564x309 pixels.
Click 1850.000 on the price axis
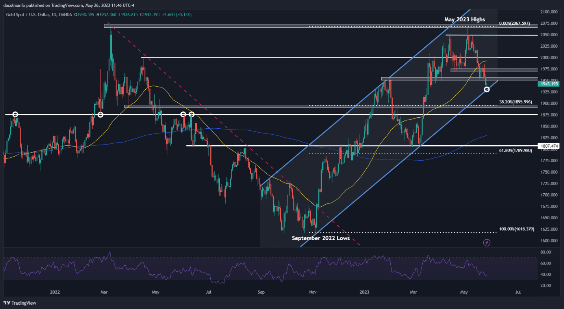tap(550, 126)
